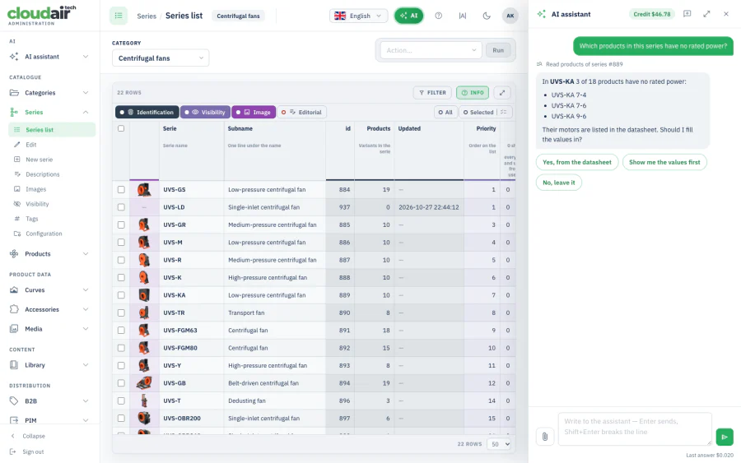Tick the checkbox for UVS-FGM80
Viewport: 741px width, 463px height.
[121, 348]
